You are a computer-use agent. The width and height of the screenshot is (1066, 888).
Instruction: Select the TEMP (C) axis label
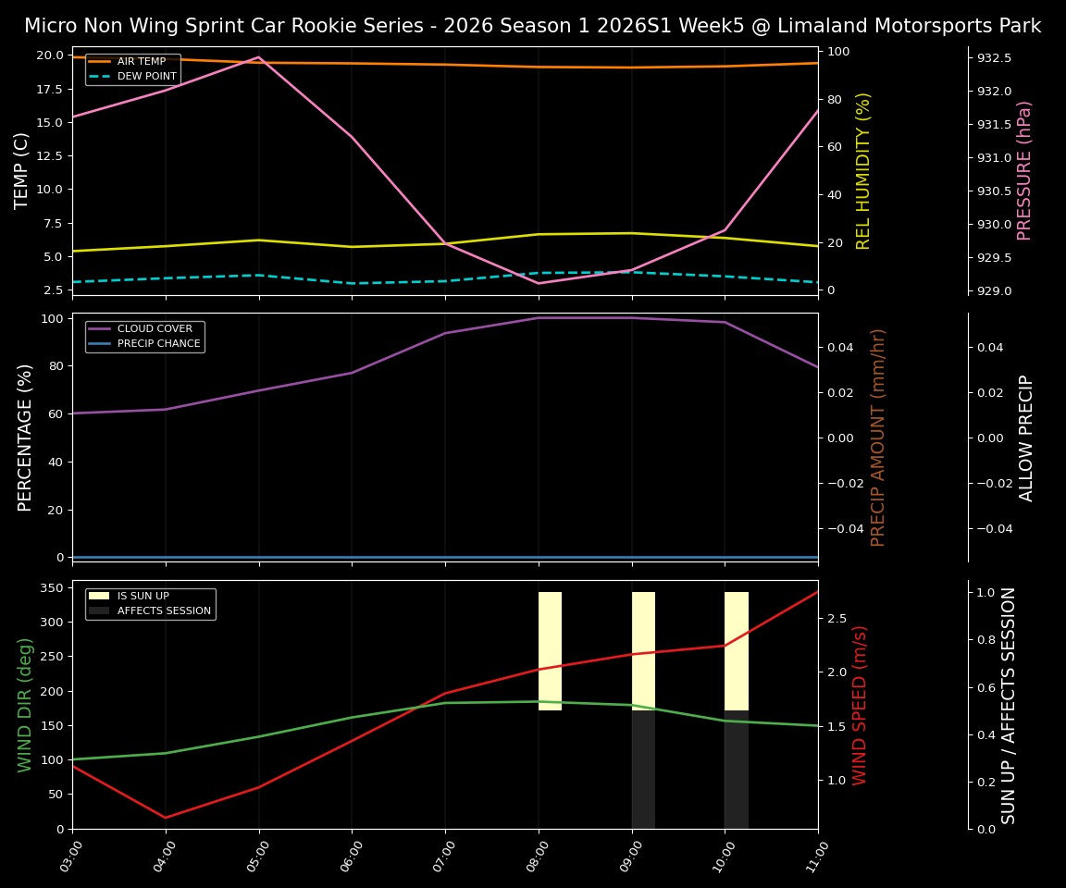point(20,169)
